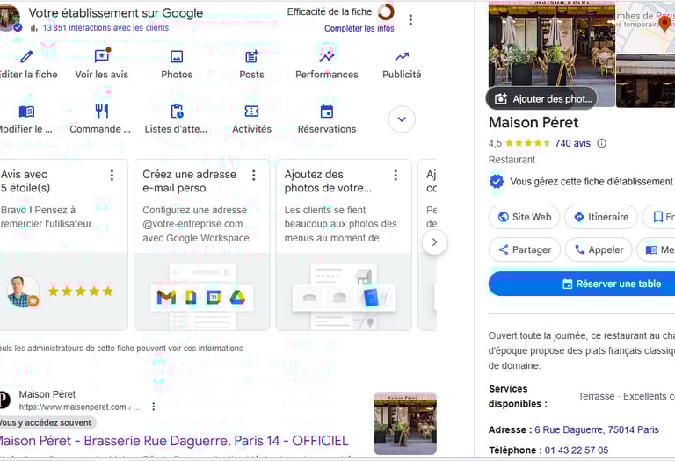
Task: Click the Appeler button
Action: [x=599, y=250]
